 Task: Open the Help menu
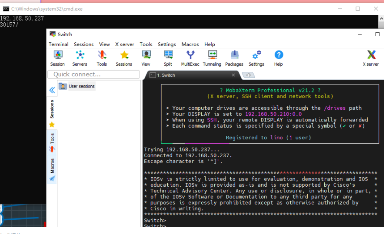[209, 44]
